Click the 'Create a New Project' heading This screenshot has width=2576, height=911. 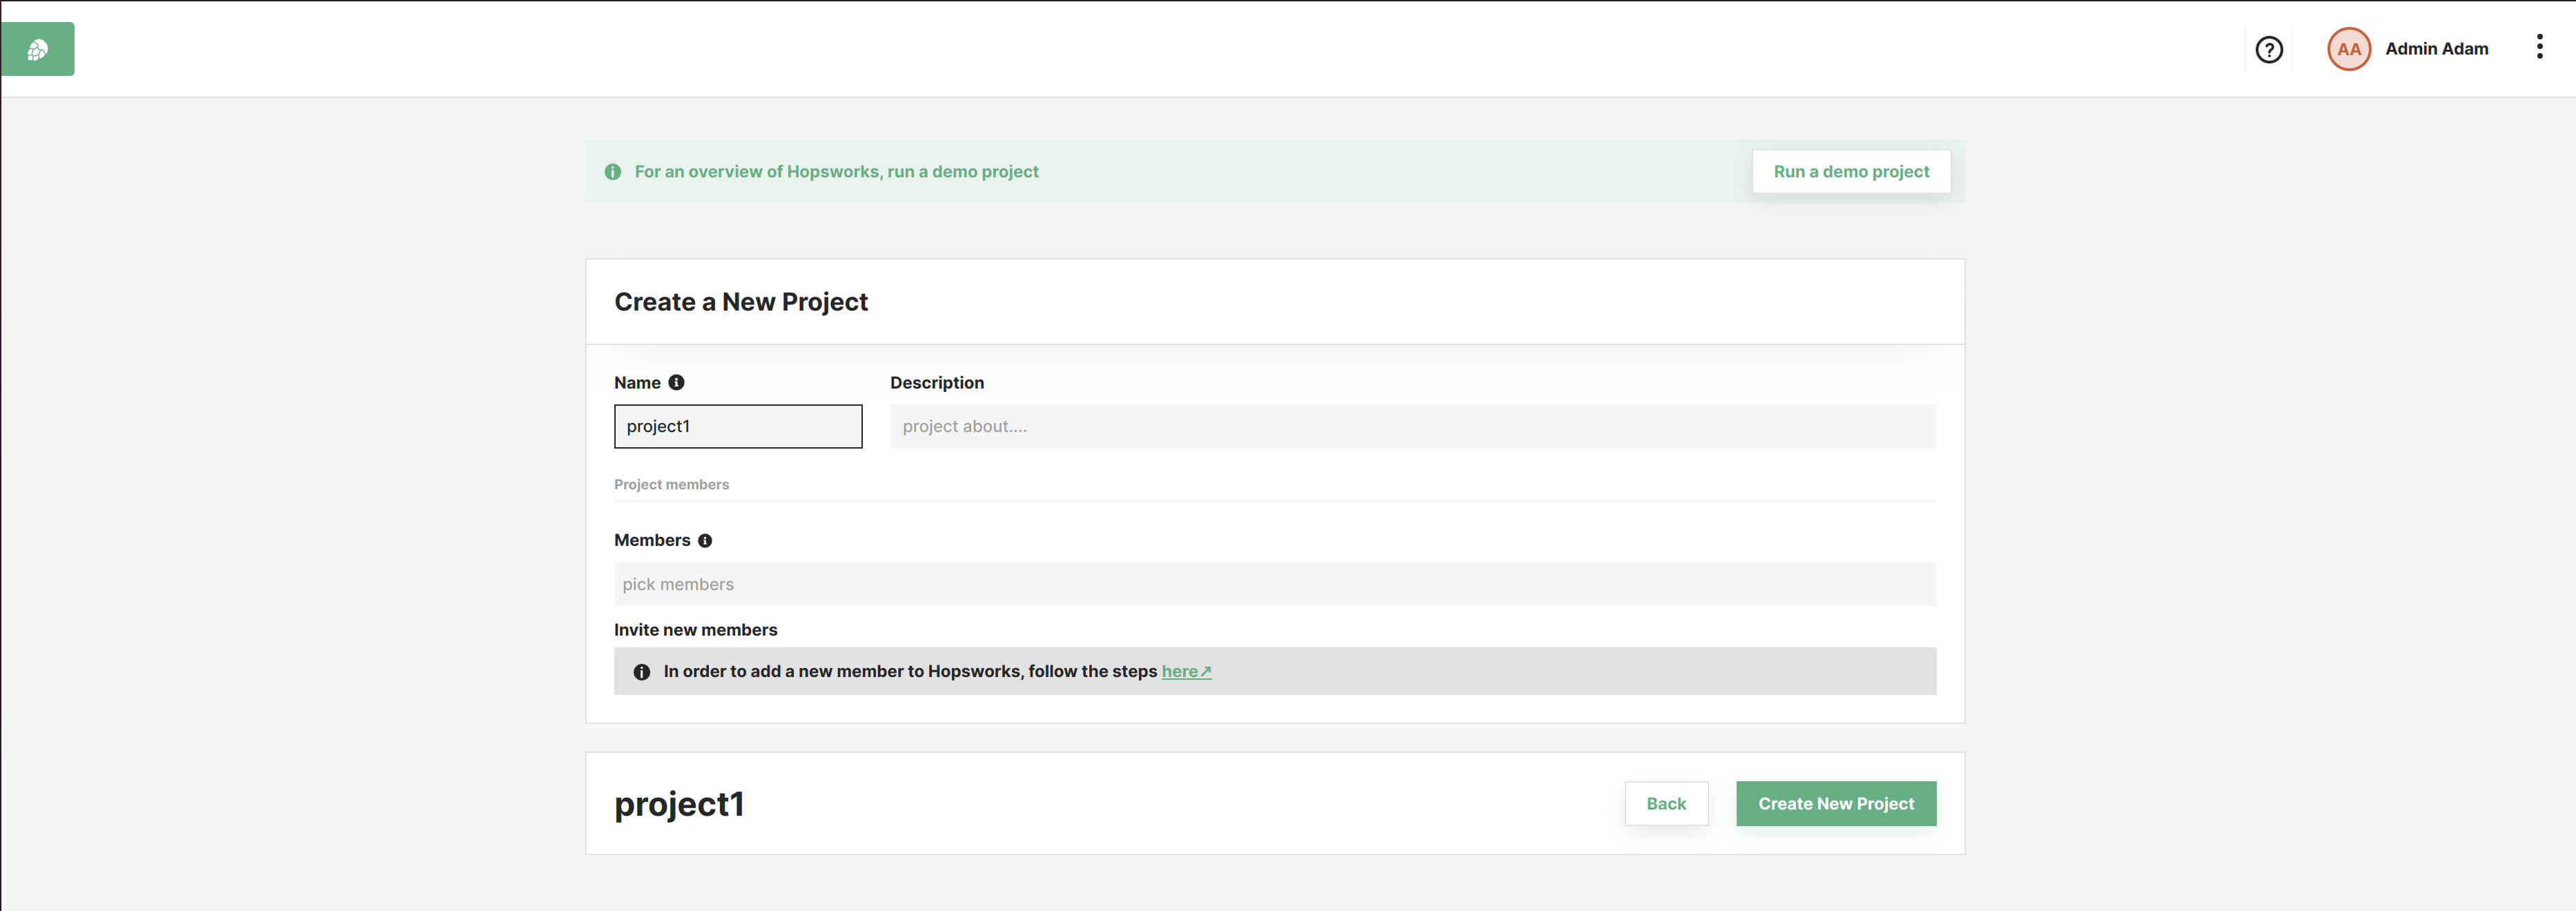pos(741,302)
